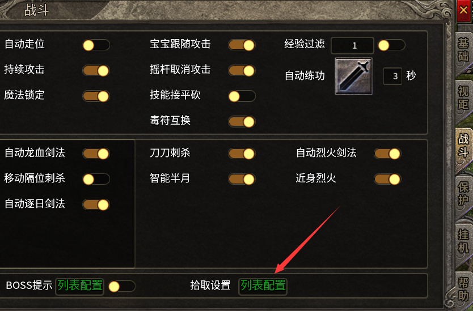Switch on 技能接平砍
The width and height of the screenshot is (473, 311).
click(242, 96)
